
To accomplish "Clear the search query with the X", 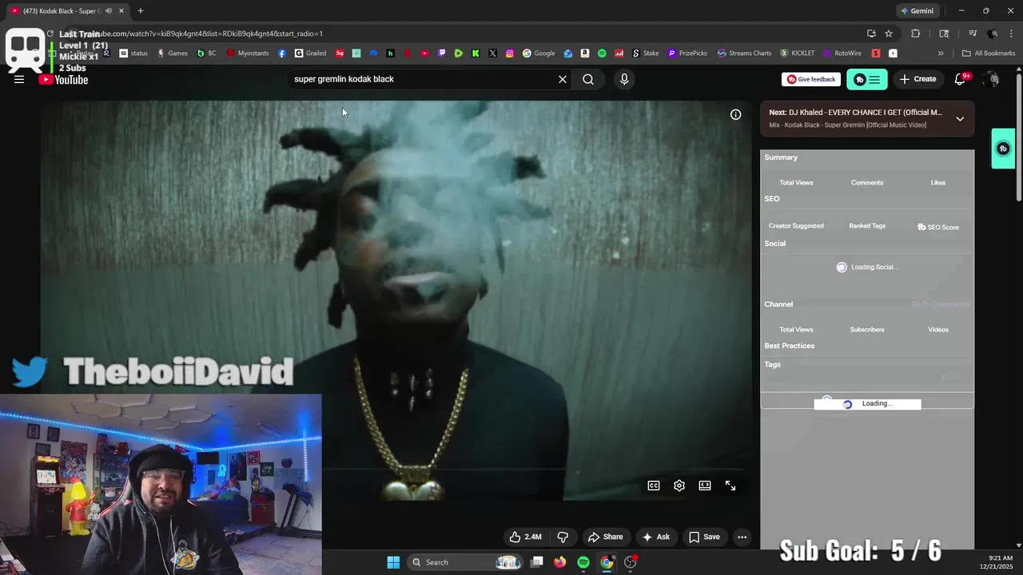I will (x=563, y=79).
